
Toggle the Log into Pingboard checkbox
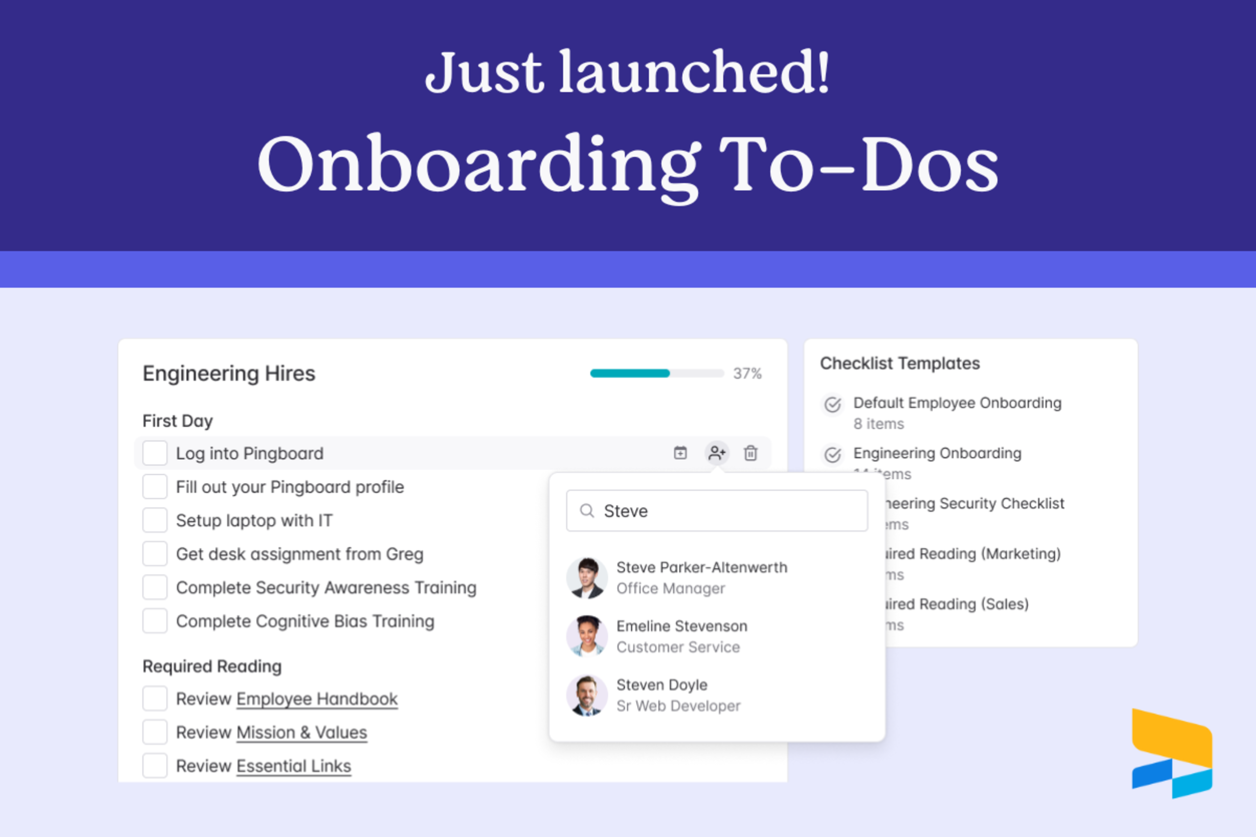[152, 452]
